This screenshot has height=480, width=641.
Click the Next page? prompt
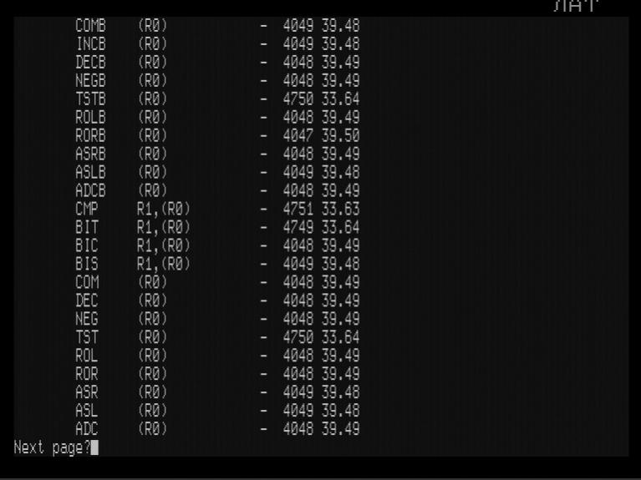52,447
